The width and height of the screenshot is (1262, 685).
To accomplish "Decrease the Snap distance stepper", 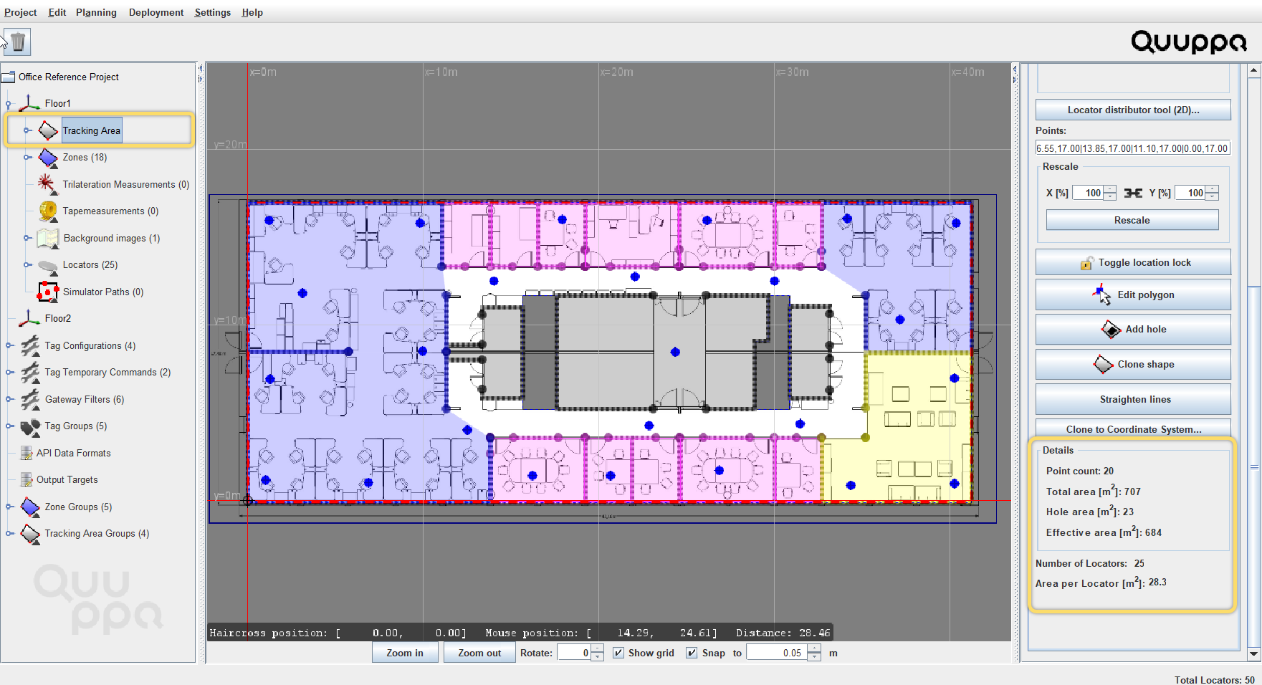I will pos(813,657).
